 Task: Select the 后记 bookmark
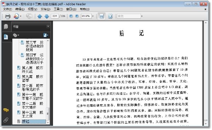click(25, 122)
